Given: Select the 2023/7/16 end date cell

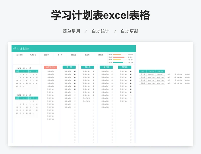Looking at the screenshot, I should tap(160, 77).
